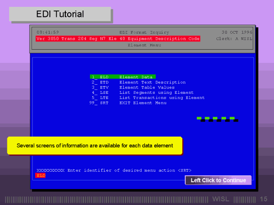The image size is (274, 205).
Task: Select the highlighted ELD Element Data option
Action: pos(123,77)
